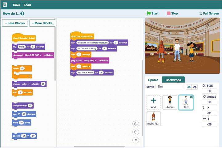Screen dimensions: 222x148
Task: Click the ANGLE field showing 90
Action: click(209, 102)
